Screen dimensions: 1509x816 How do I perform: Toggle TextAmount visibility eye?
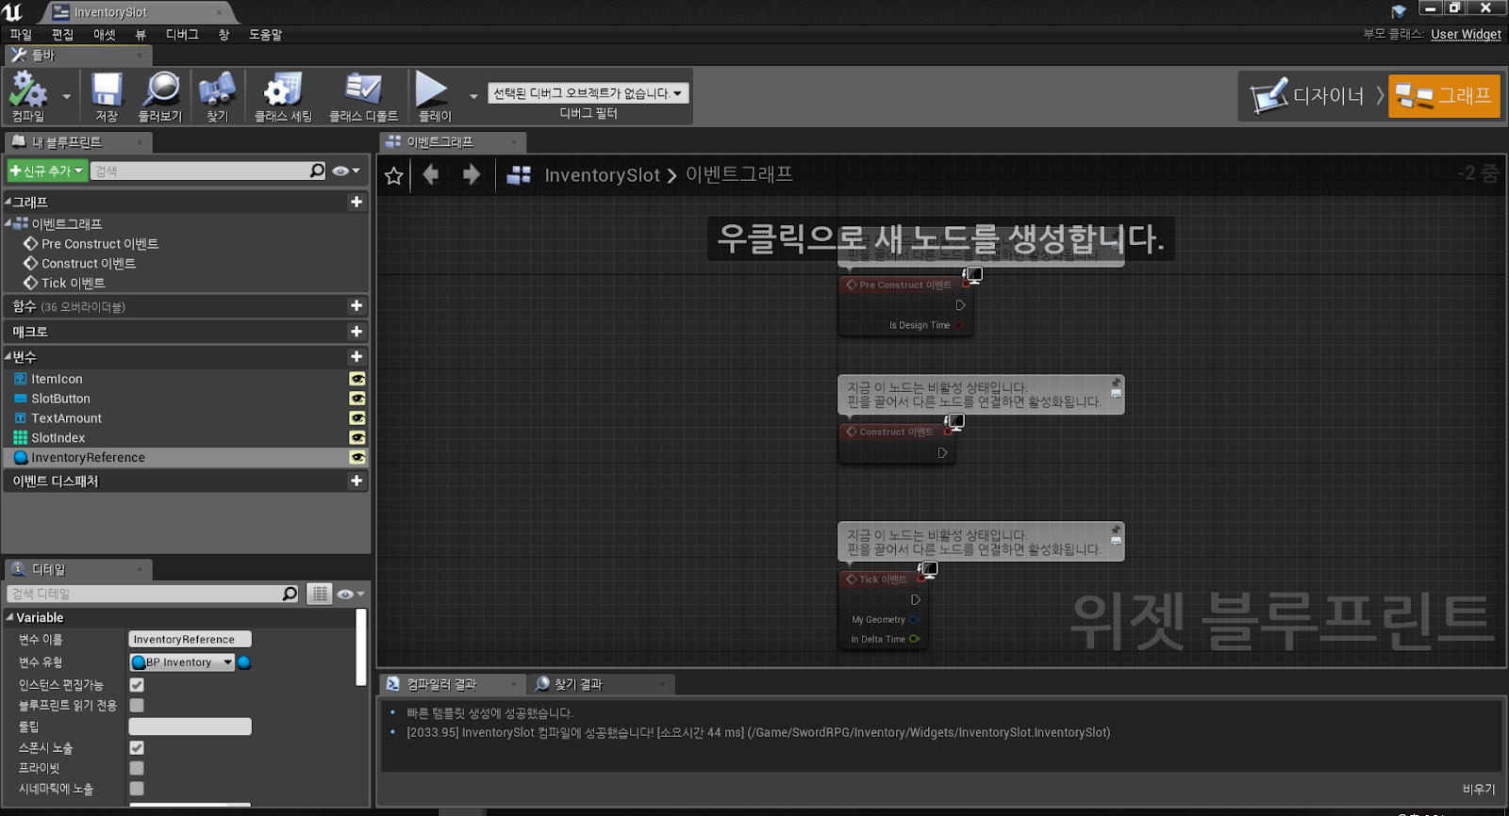(x=357, y=418)
